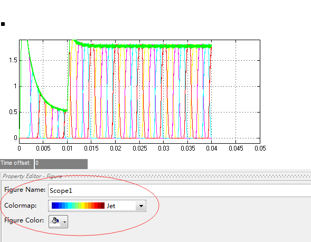Screen dimensions: 311x242
Task: Click the 0.04 x-axis tick label
Action: coord(211,148)
